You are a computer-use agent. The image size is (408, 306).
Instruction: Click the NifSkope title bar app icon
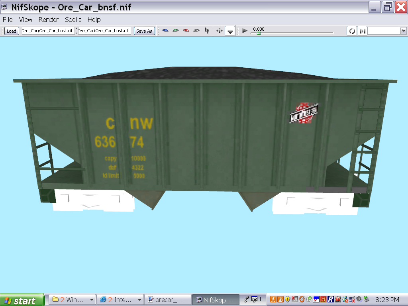(x=4, y=7)
